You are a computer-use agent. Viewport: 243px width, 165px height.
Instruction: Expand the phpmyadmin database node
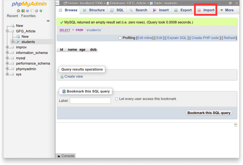coord(7,69)
